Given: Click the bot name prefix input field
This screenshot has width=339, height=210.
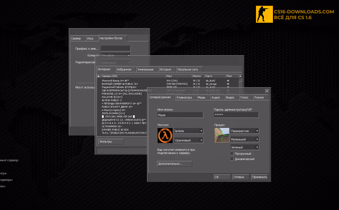Looking at the screenshot, I should 116,49.
